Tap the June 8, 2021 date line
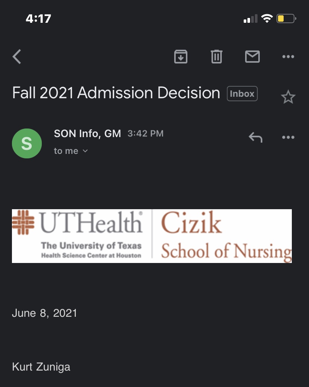This screenshot has height=387, width=309. coord(44,313)
